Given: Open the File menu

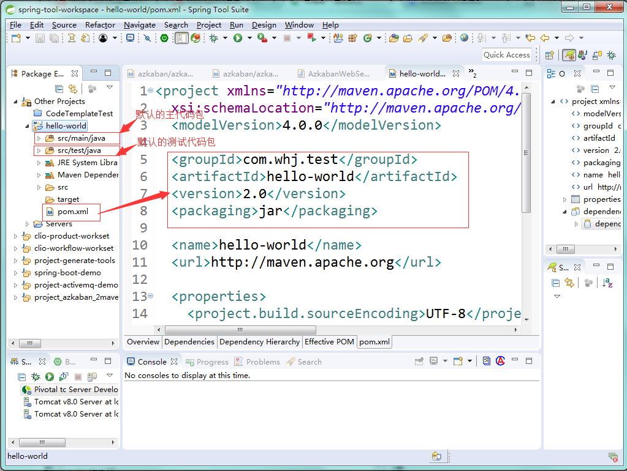Looking at the screenshot, I should pyautogui.click(x=15, y=24).
